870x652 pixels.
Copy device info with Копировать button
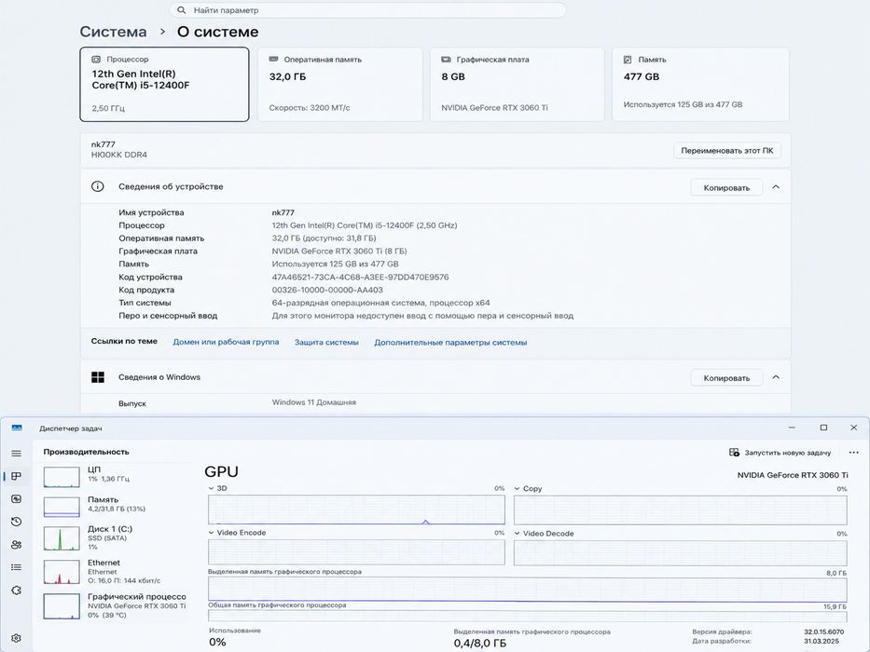click(726, 187)
